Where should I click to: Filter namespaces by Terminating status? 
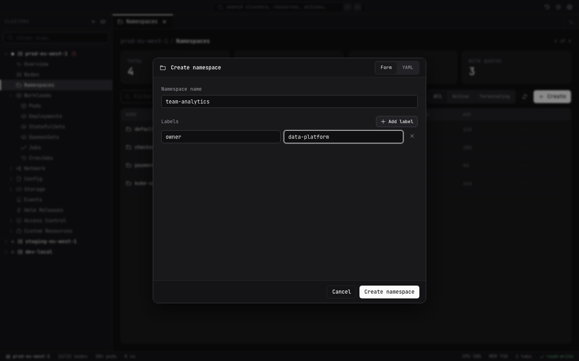click(495, 97)
